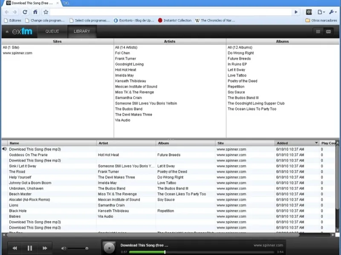Open the QUEUE tab
Viewport: 341px width, 255px height.
tap(52, 31)
